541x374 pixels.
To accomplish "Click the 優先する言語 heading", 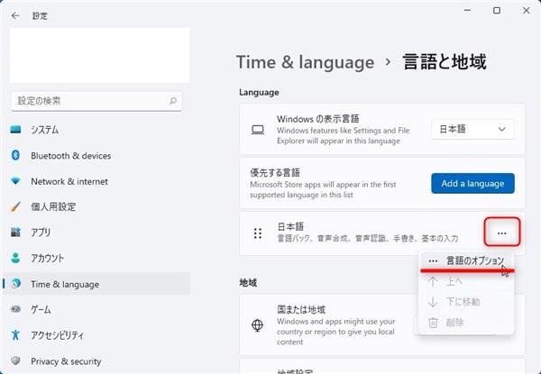I will [275, 172].
